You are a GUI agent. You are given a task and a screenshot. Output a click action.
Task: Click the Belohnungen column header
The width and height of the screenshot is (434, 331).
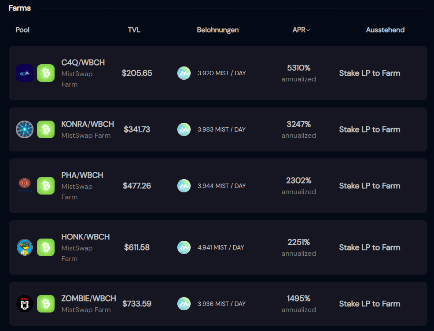[218, 30]
